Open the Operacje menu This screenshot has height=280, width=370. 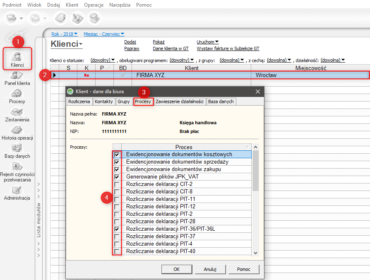pos(94,5)
